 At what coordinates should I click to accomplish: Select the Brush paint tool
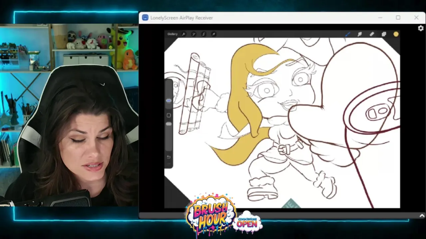(347, 34)
